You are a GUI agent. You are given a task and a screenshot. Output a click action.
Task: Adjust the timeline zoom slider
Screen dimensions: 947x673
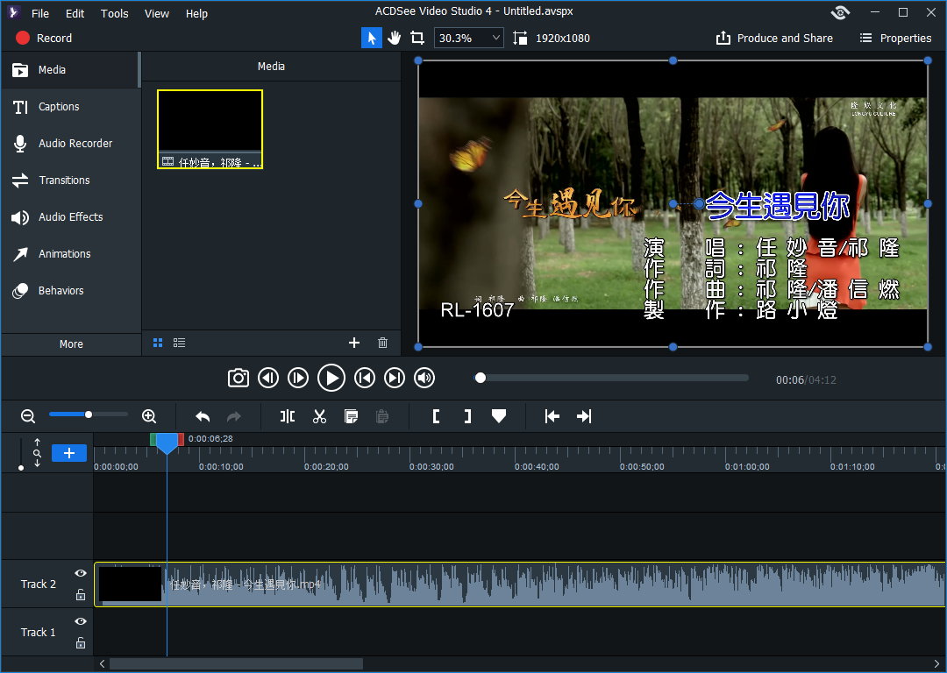coord(89,414)
